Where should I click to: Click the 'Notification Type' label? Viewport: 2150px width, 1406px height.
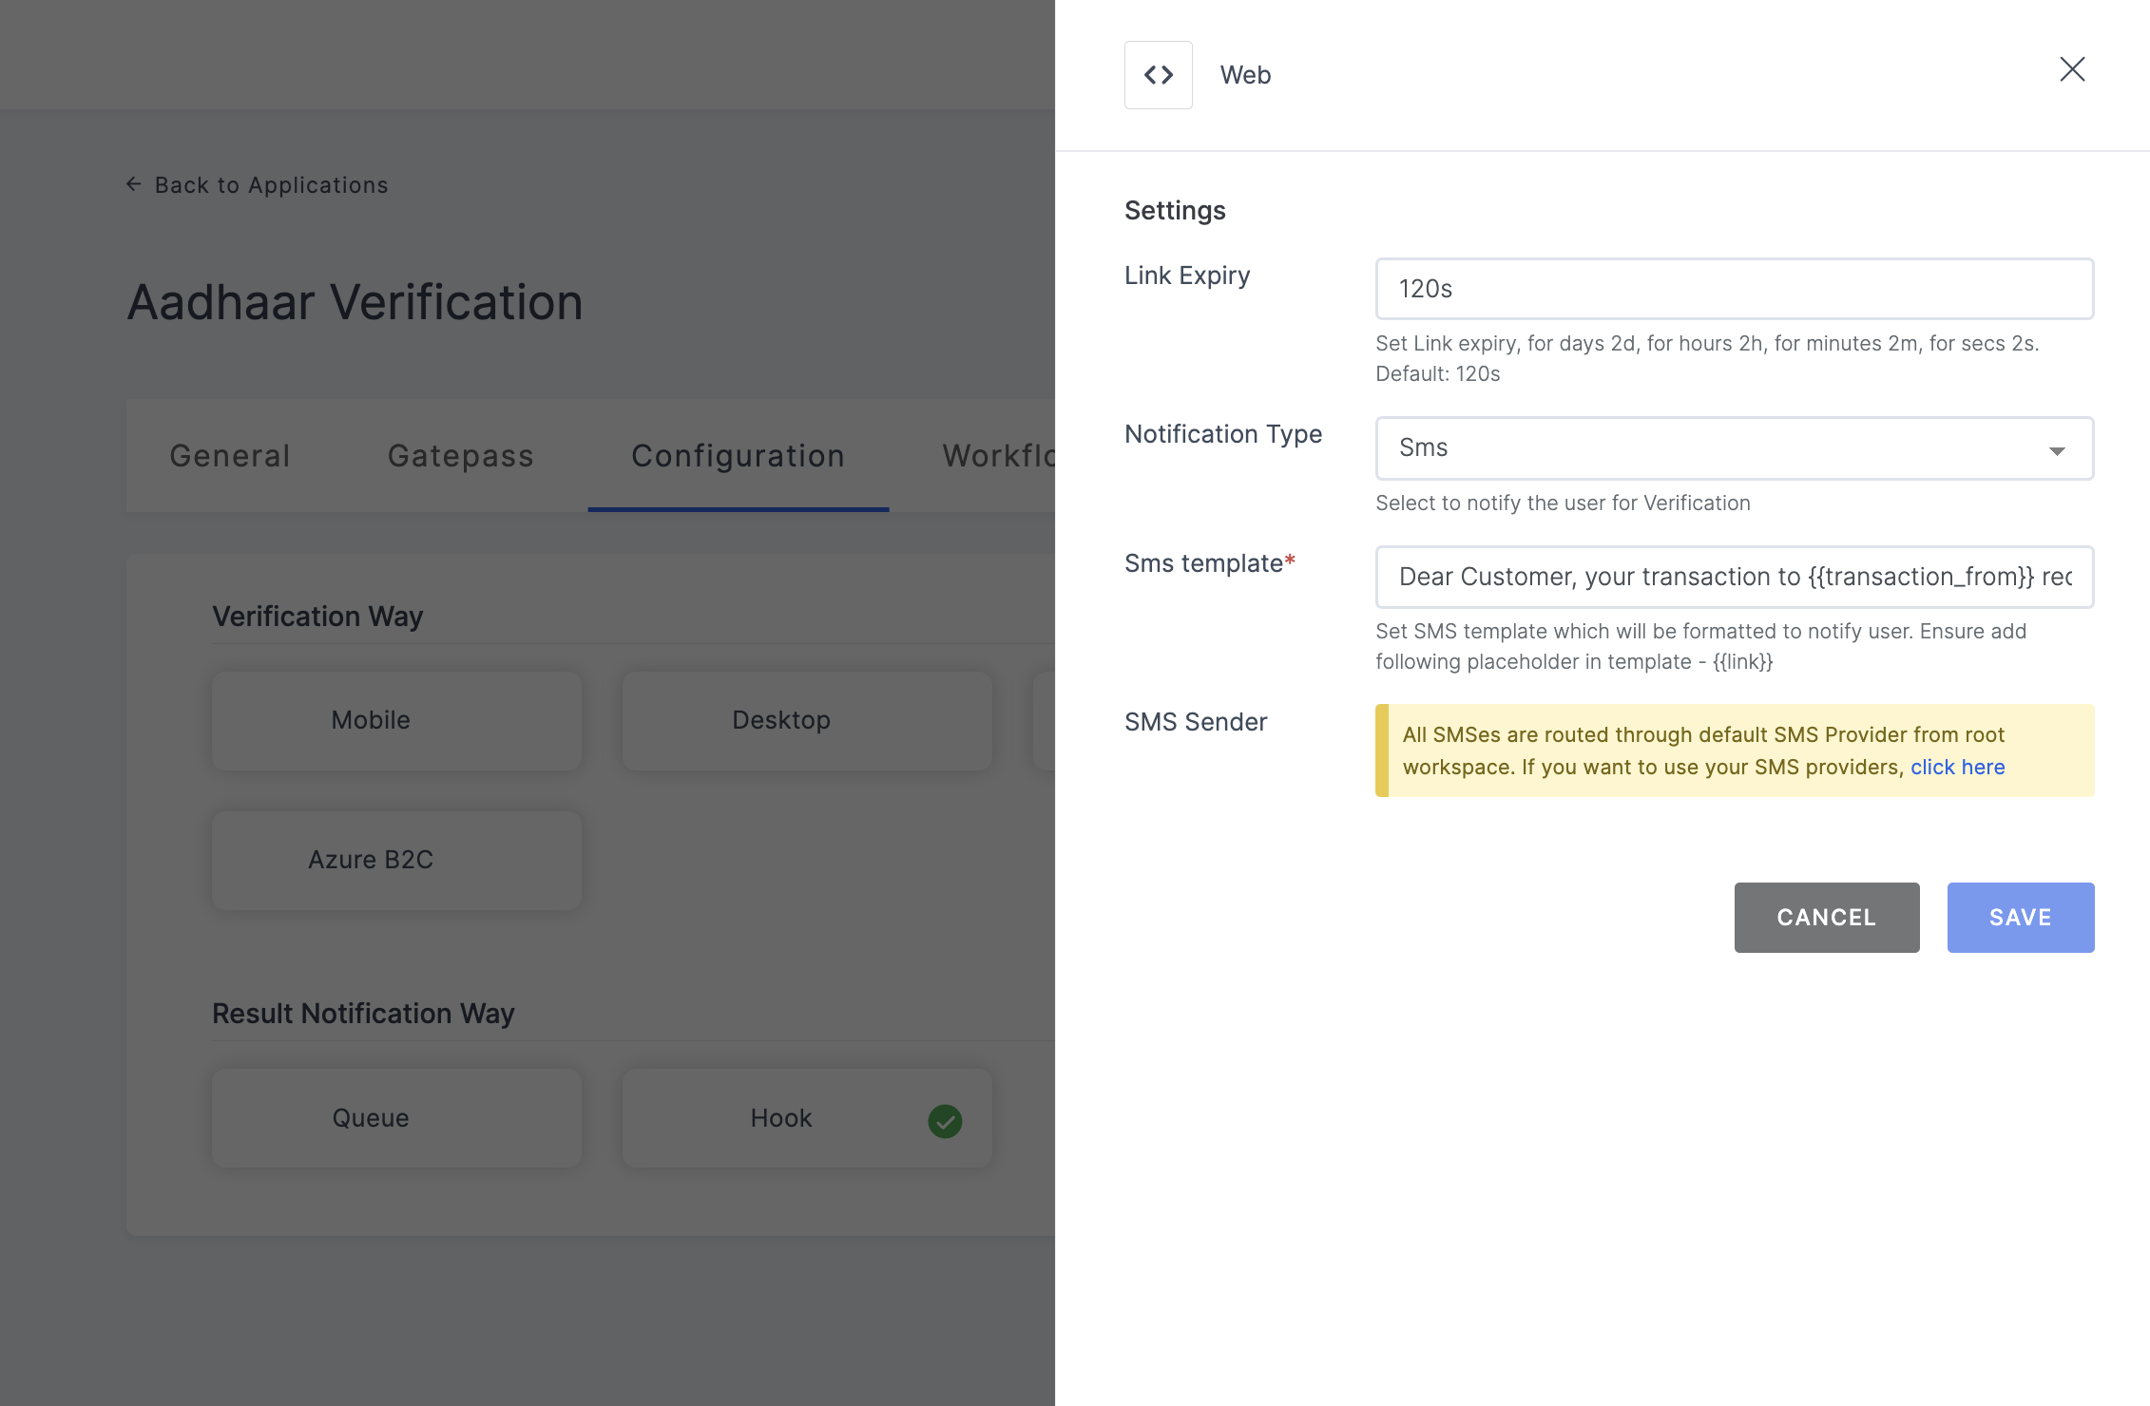pos(1223,434)
